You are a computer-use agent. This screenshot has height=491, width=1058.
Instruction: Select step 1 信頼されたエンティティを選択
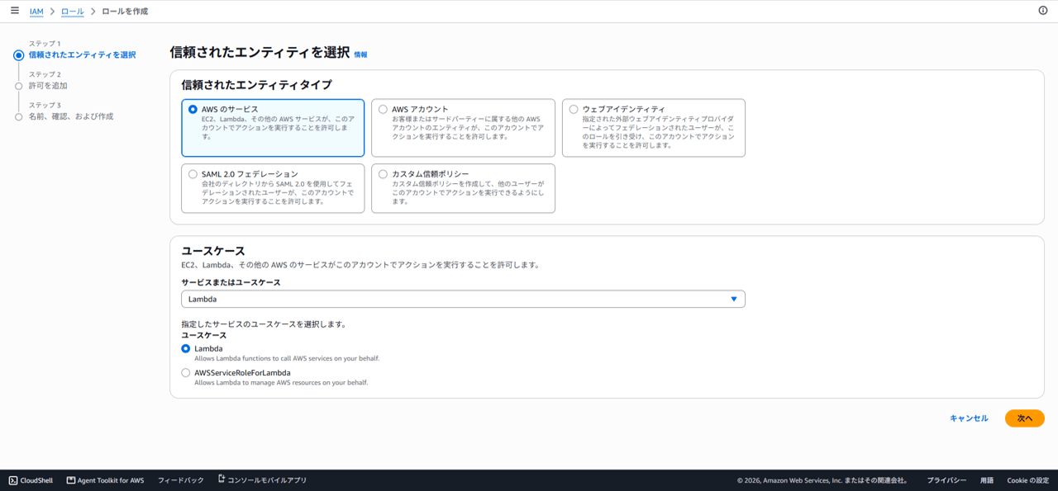(82, 54)
